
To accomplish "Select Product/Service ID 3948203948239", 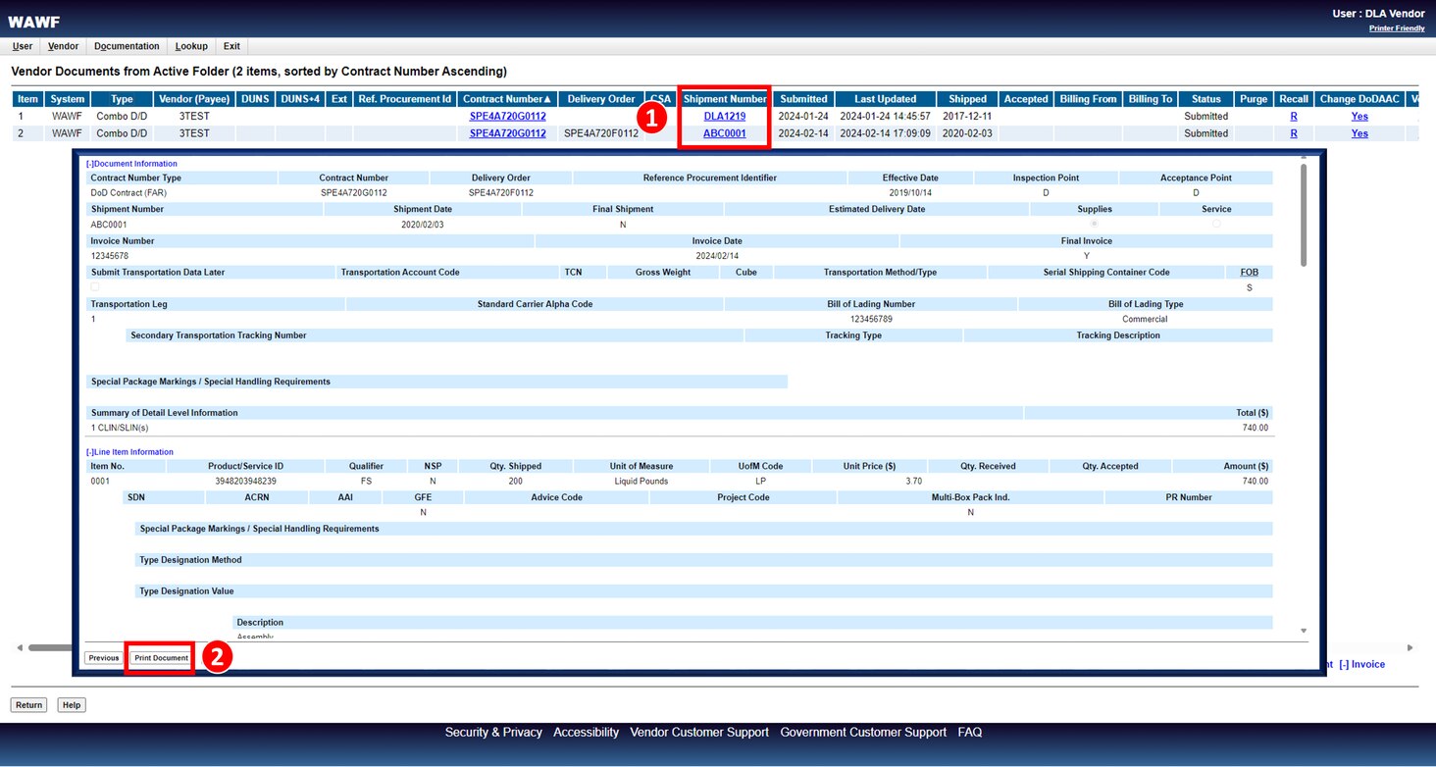I will [245, 482].
